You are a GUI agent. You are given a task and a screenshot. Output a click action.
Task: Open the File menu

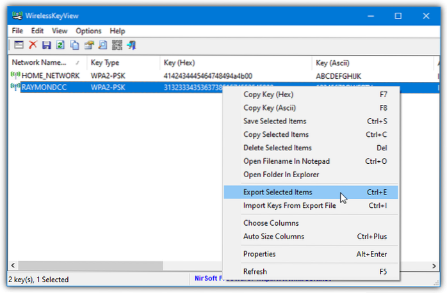pyautogui.click(x=19, y=31)
